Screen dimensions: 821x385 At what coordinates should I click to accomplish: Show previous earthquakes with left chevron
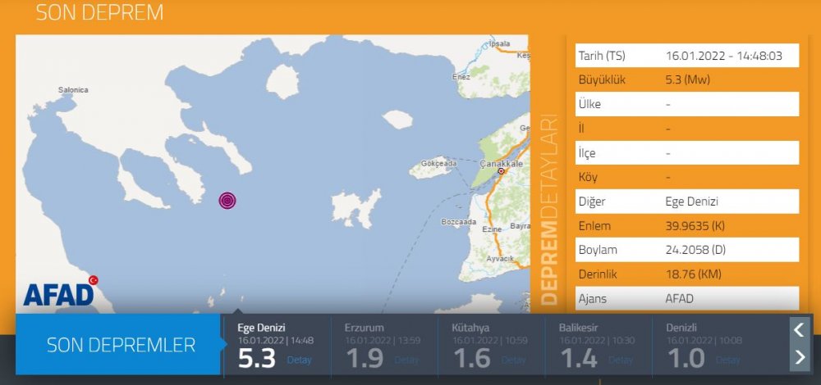point(799,330)
